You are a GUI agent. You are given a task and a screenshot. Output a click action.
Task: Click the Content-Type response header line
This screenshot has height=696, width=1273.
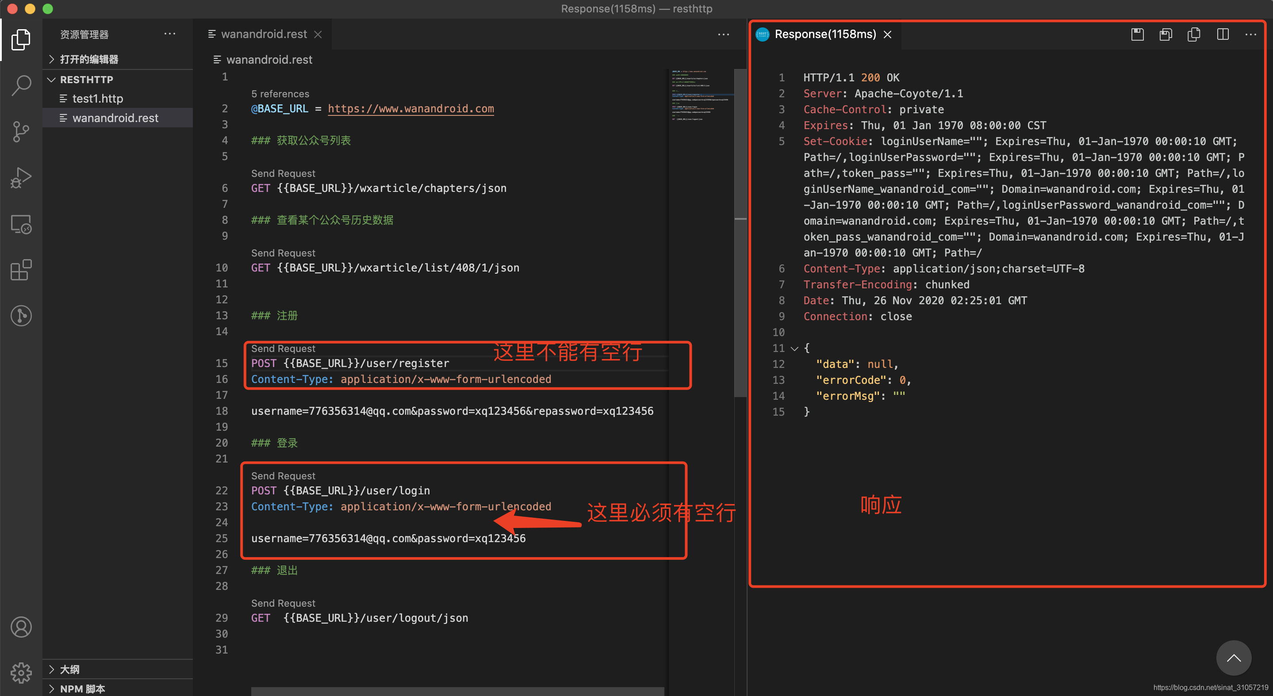point(944,269)
